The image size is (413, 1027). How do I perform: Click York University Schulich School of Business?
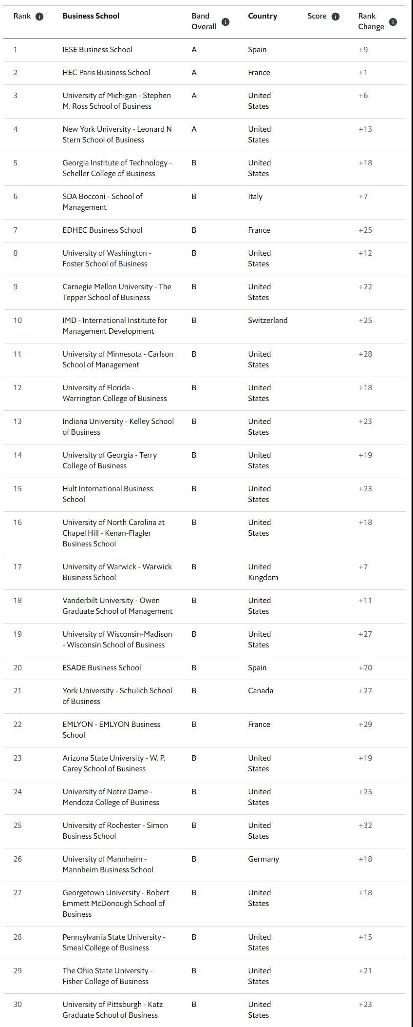coord(117,696)
